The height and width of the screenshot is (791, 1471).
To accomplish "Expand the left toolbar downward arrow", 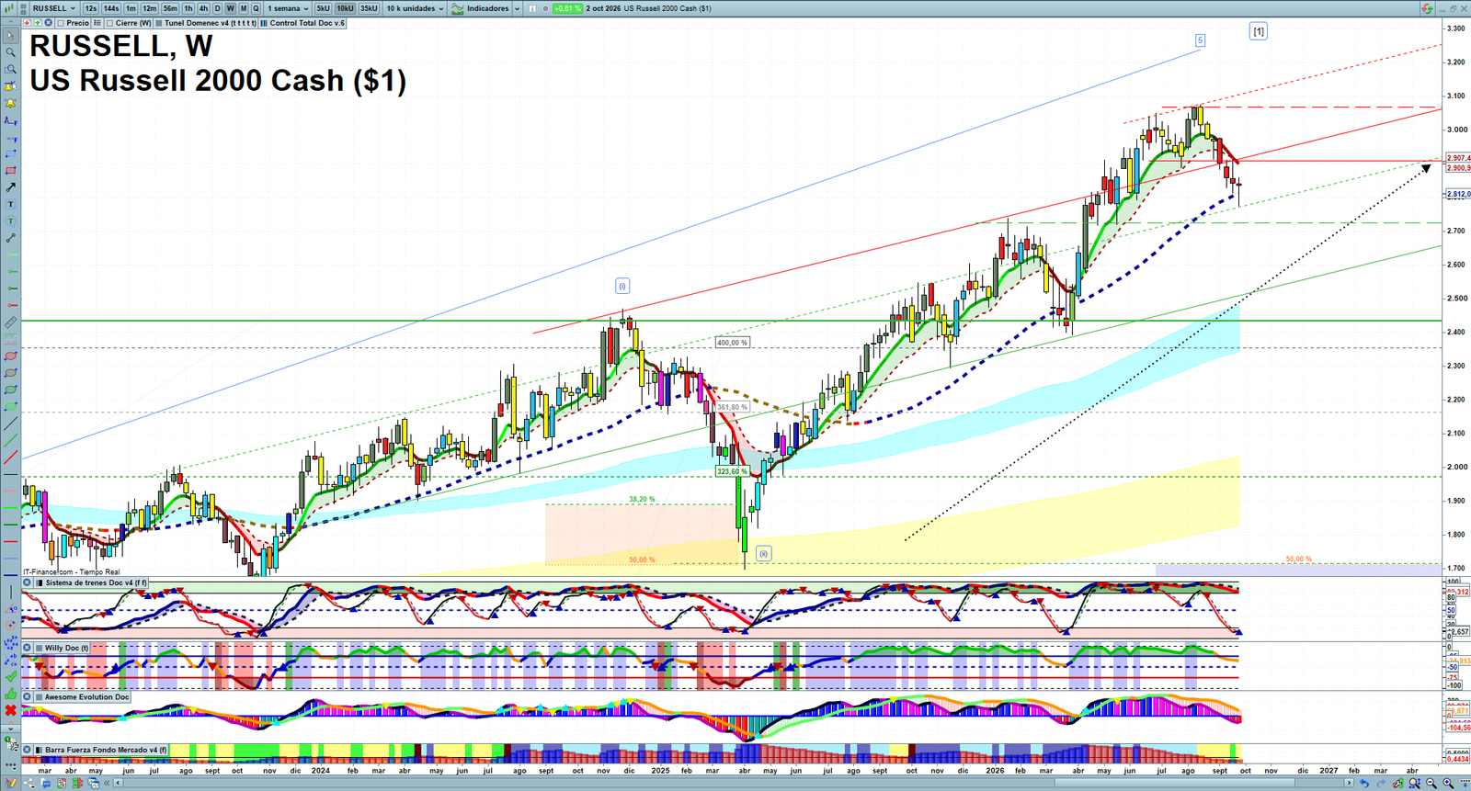I will (x=10, y=729).
